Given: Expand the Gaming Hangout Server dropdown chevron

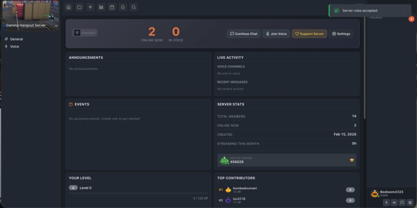Looking at the screenshot, I should point(56,26).
